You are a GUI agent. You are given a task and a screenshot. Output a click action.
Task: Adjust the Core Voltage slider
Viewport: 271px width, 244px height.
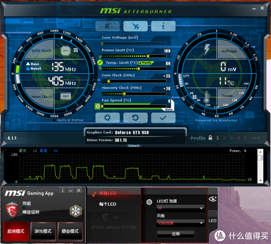[x=134, y=43]
